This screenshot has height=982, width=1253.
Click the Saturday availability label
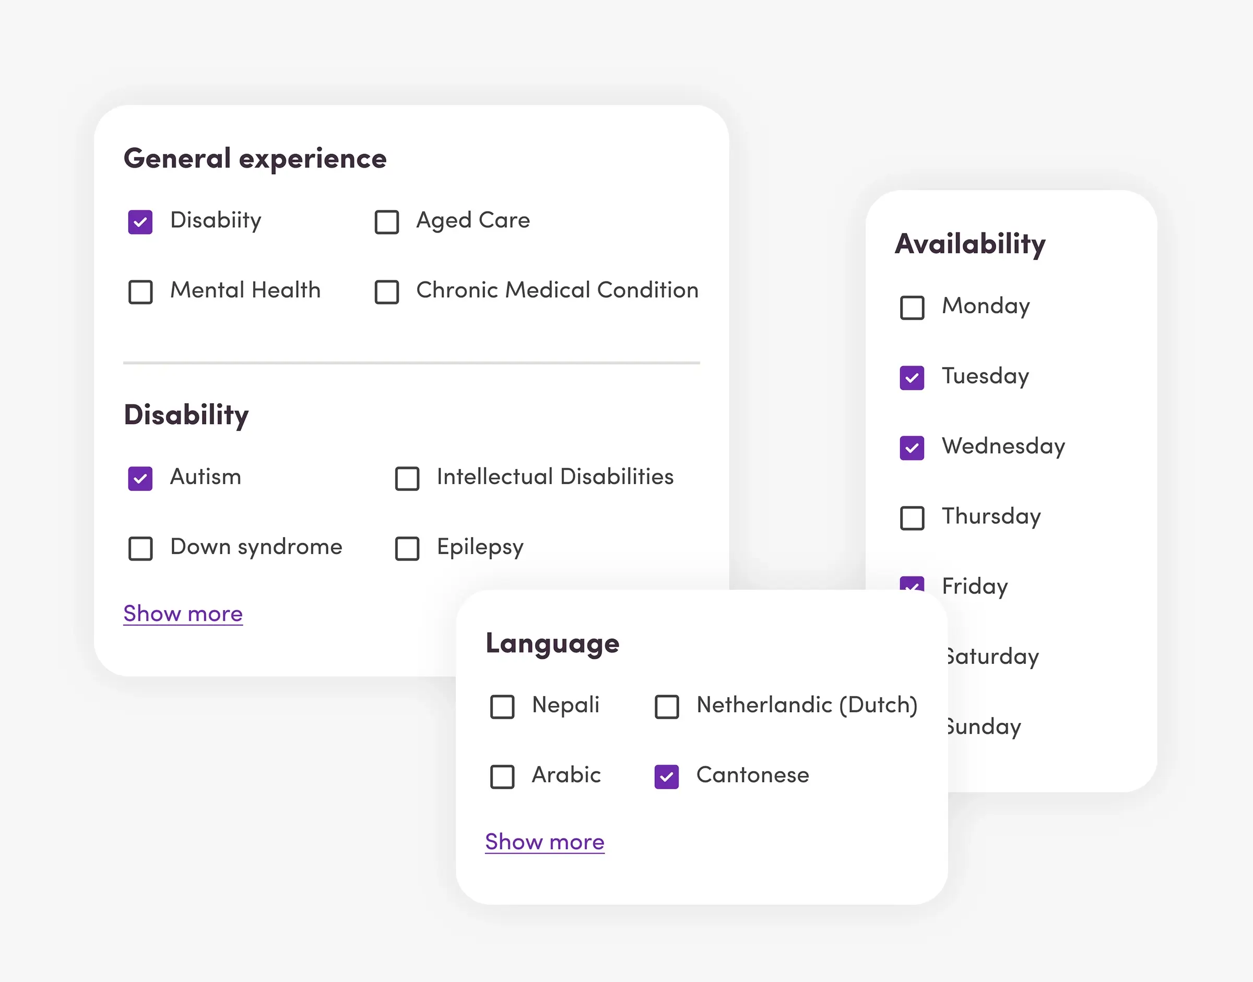(993, 657)
